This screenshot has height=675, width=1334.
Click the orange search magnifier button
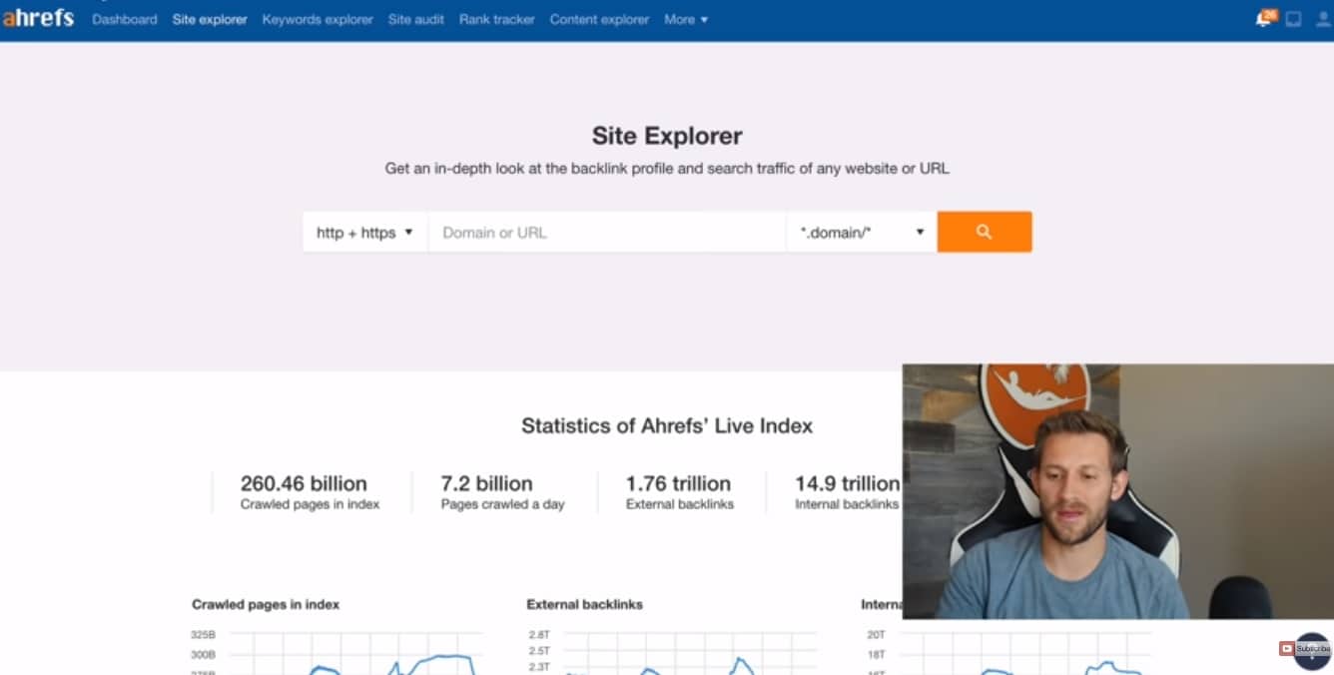(x=984, y=232)
